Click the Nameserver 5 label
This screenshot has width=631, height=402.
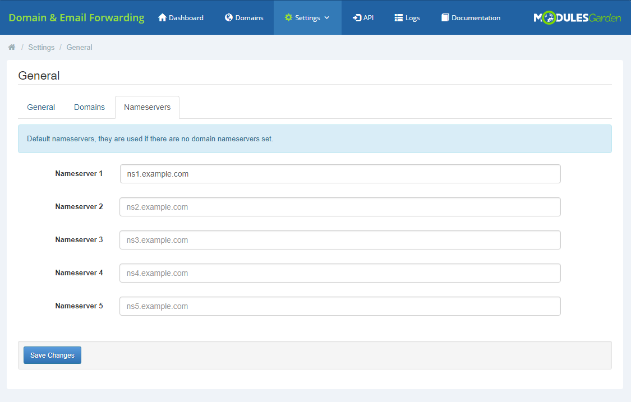click(x=79, y=306)
